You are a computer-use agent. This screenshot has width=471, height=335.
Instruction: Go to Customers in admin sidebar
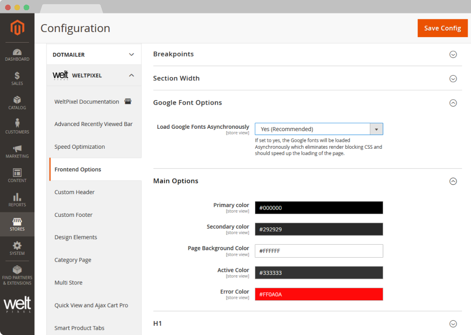(x=17, y=126)
